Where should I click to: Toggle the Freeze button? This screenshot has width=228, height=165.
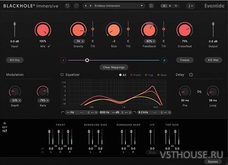[x=185, y=60]
